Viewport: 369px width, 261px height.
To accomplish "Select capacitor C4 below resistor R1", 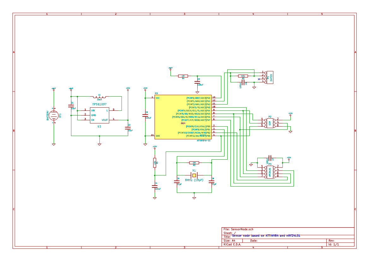I will [155, 187].
